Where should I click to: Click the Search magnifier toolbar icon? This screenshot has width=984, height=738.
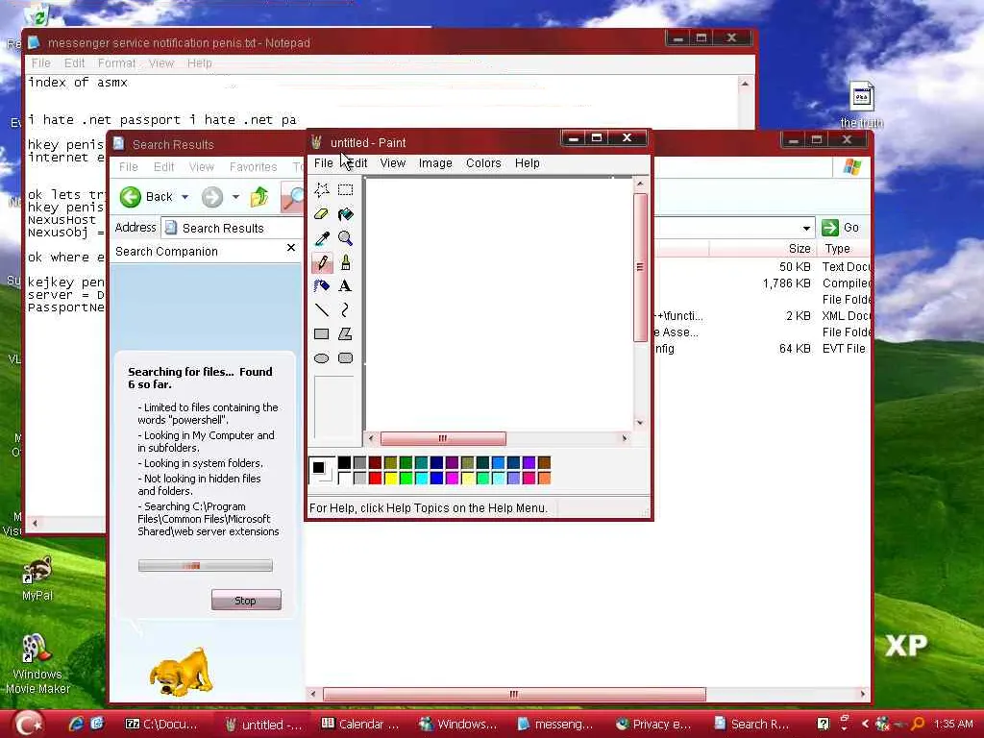click(293, 197)
